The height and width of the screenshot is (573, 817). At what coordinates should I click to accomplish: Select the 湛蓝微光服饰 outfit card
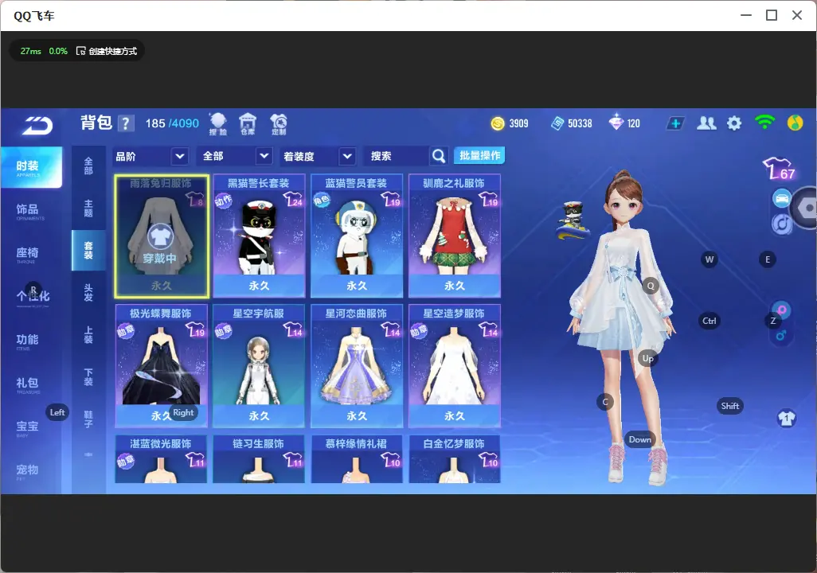[x=161, y=459]
